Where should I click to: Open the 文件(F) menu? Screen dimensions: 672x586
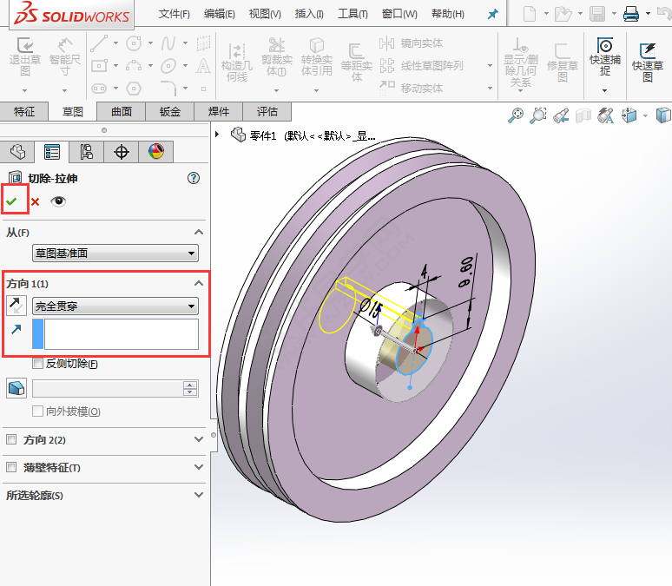click(174, 14)
